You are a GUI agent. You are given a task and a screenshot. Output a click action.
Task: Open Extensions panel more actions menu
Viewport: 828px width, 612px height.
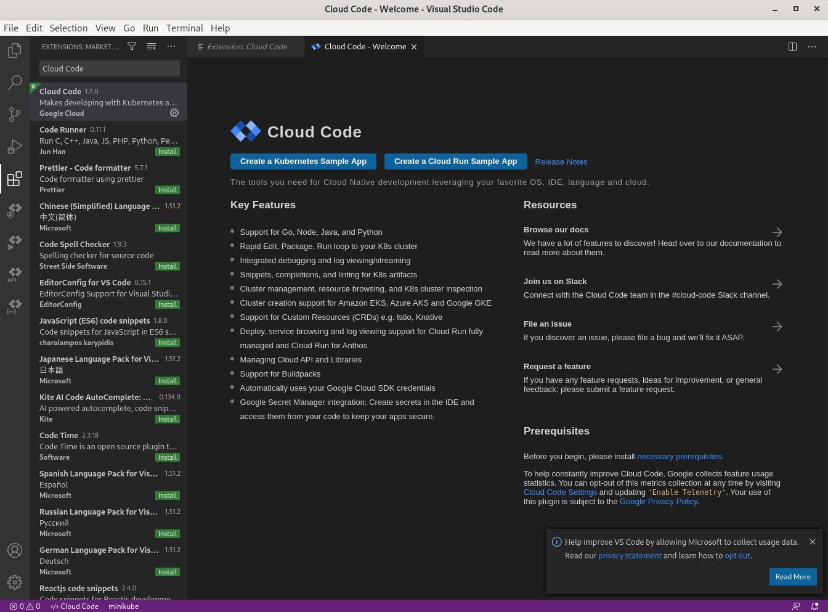(x=171, y=47)
